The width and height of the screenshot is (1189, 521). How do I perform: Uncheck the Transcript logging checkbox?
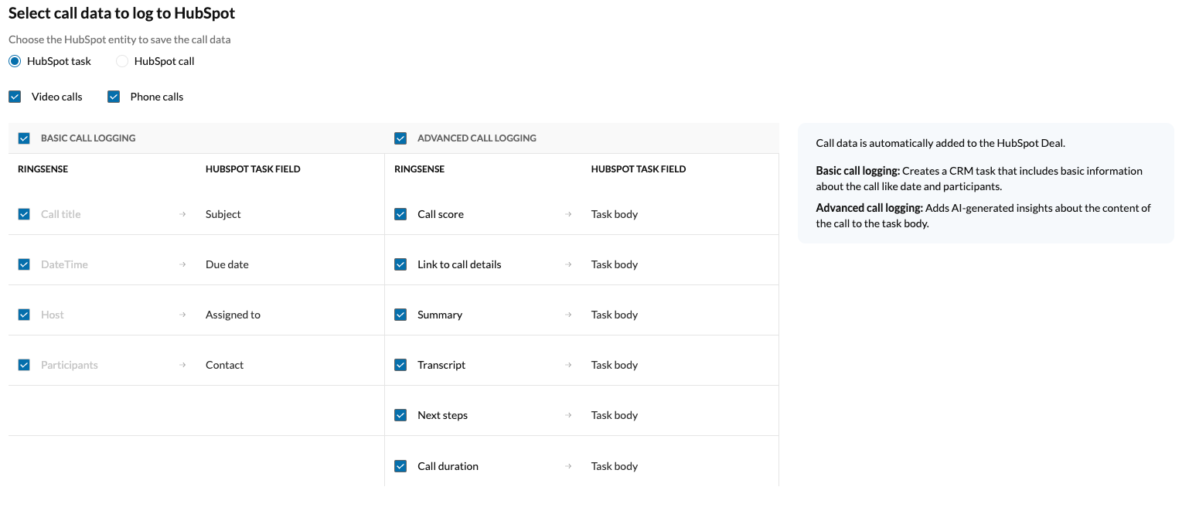coord(400,364)
